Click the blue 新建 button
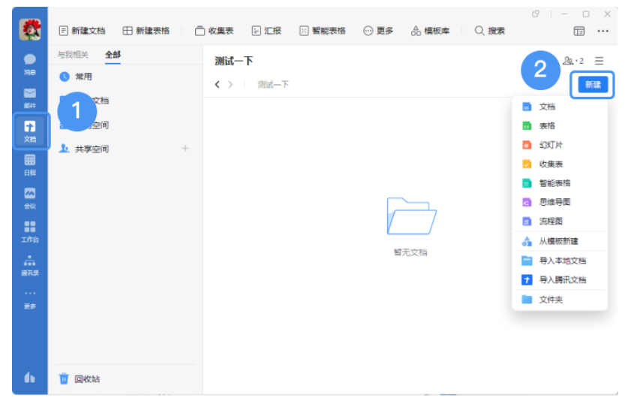Screen dimensions: 634x404 pyautogui.click(x=593, y=85)
